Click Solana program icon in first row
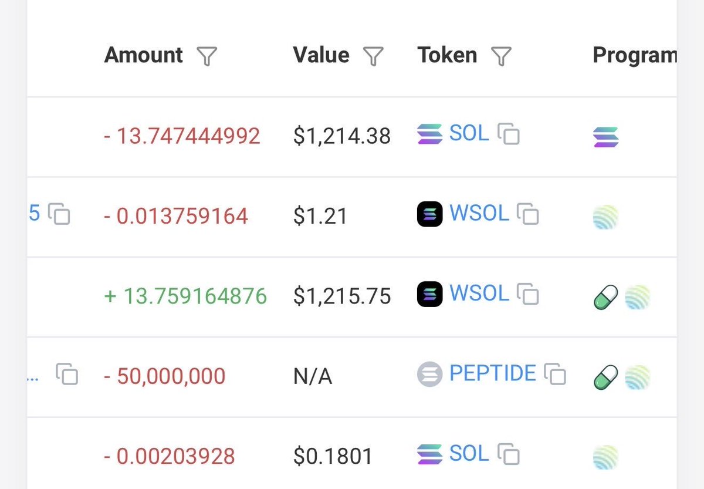 pos(606,137)
